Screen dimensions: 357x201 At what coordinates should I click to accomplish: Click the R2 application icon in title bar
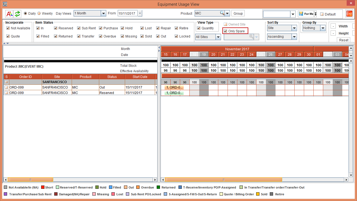click(x=5, y=4)
